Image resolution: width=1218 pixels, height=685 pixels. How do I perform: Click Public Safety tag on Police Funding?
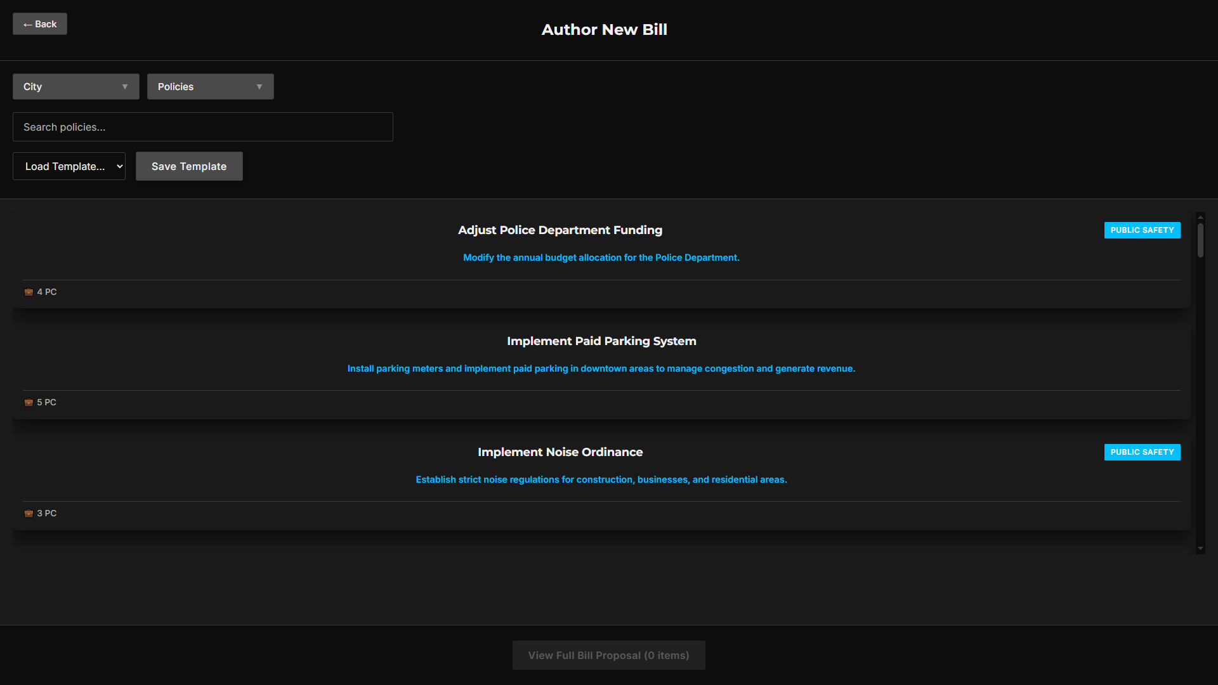pos(1142,230)
